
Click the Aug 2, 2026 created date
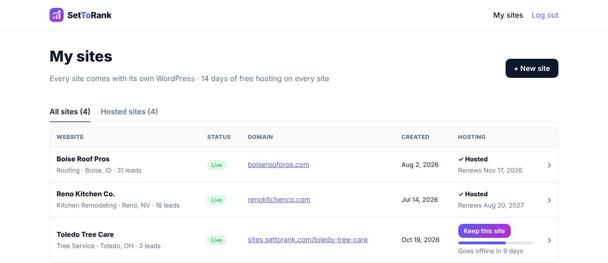point(420,165)
